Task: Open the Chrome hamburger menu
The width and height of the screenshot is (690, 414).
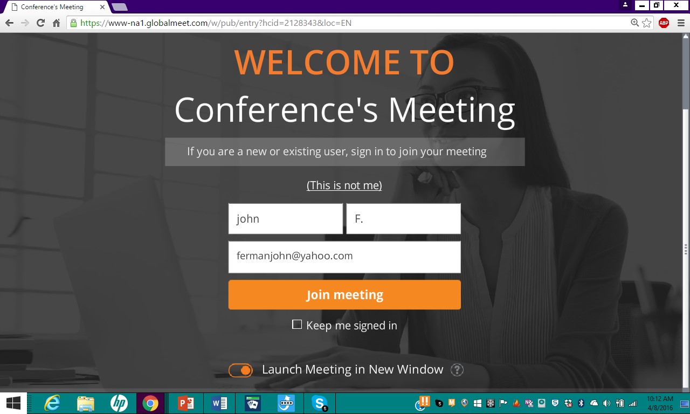Action: click(681, 23)
